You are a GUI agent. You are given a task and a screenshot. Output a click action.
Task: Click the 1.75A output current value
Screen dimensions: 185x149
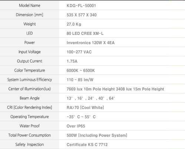(x=72, y=61)
